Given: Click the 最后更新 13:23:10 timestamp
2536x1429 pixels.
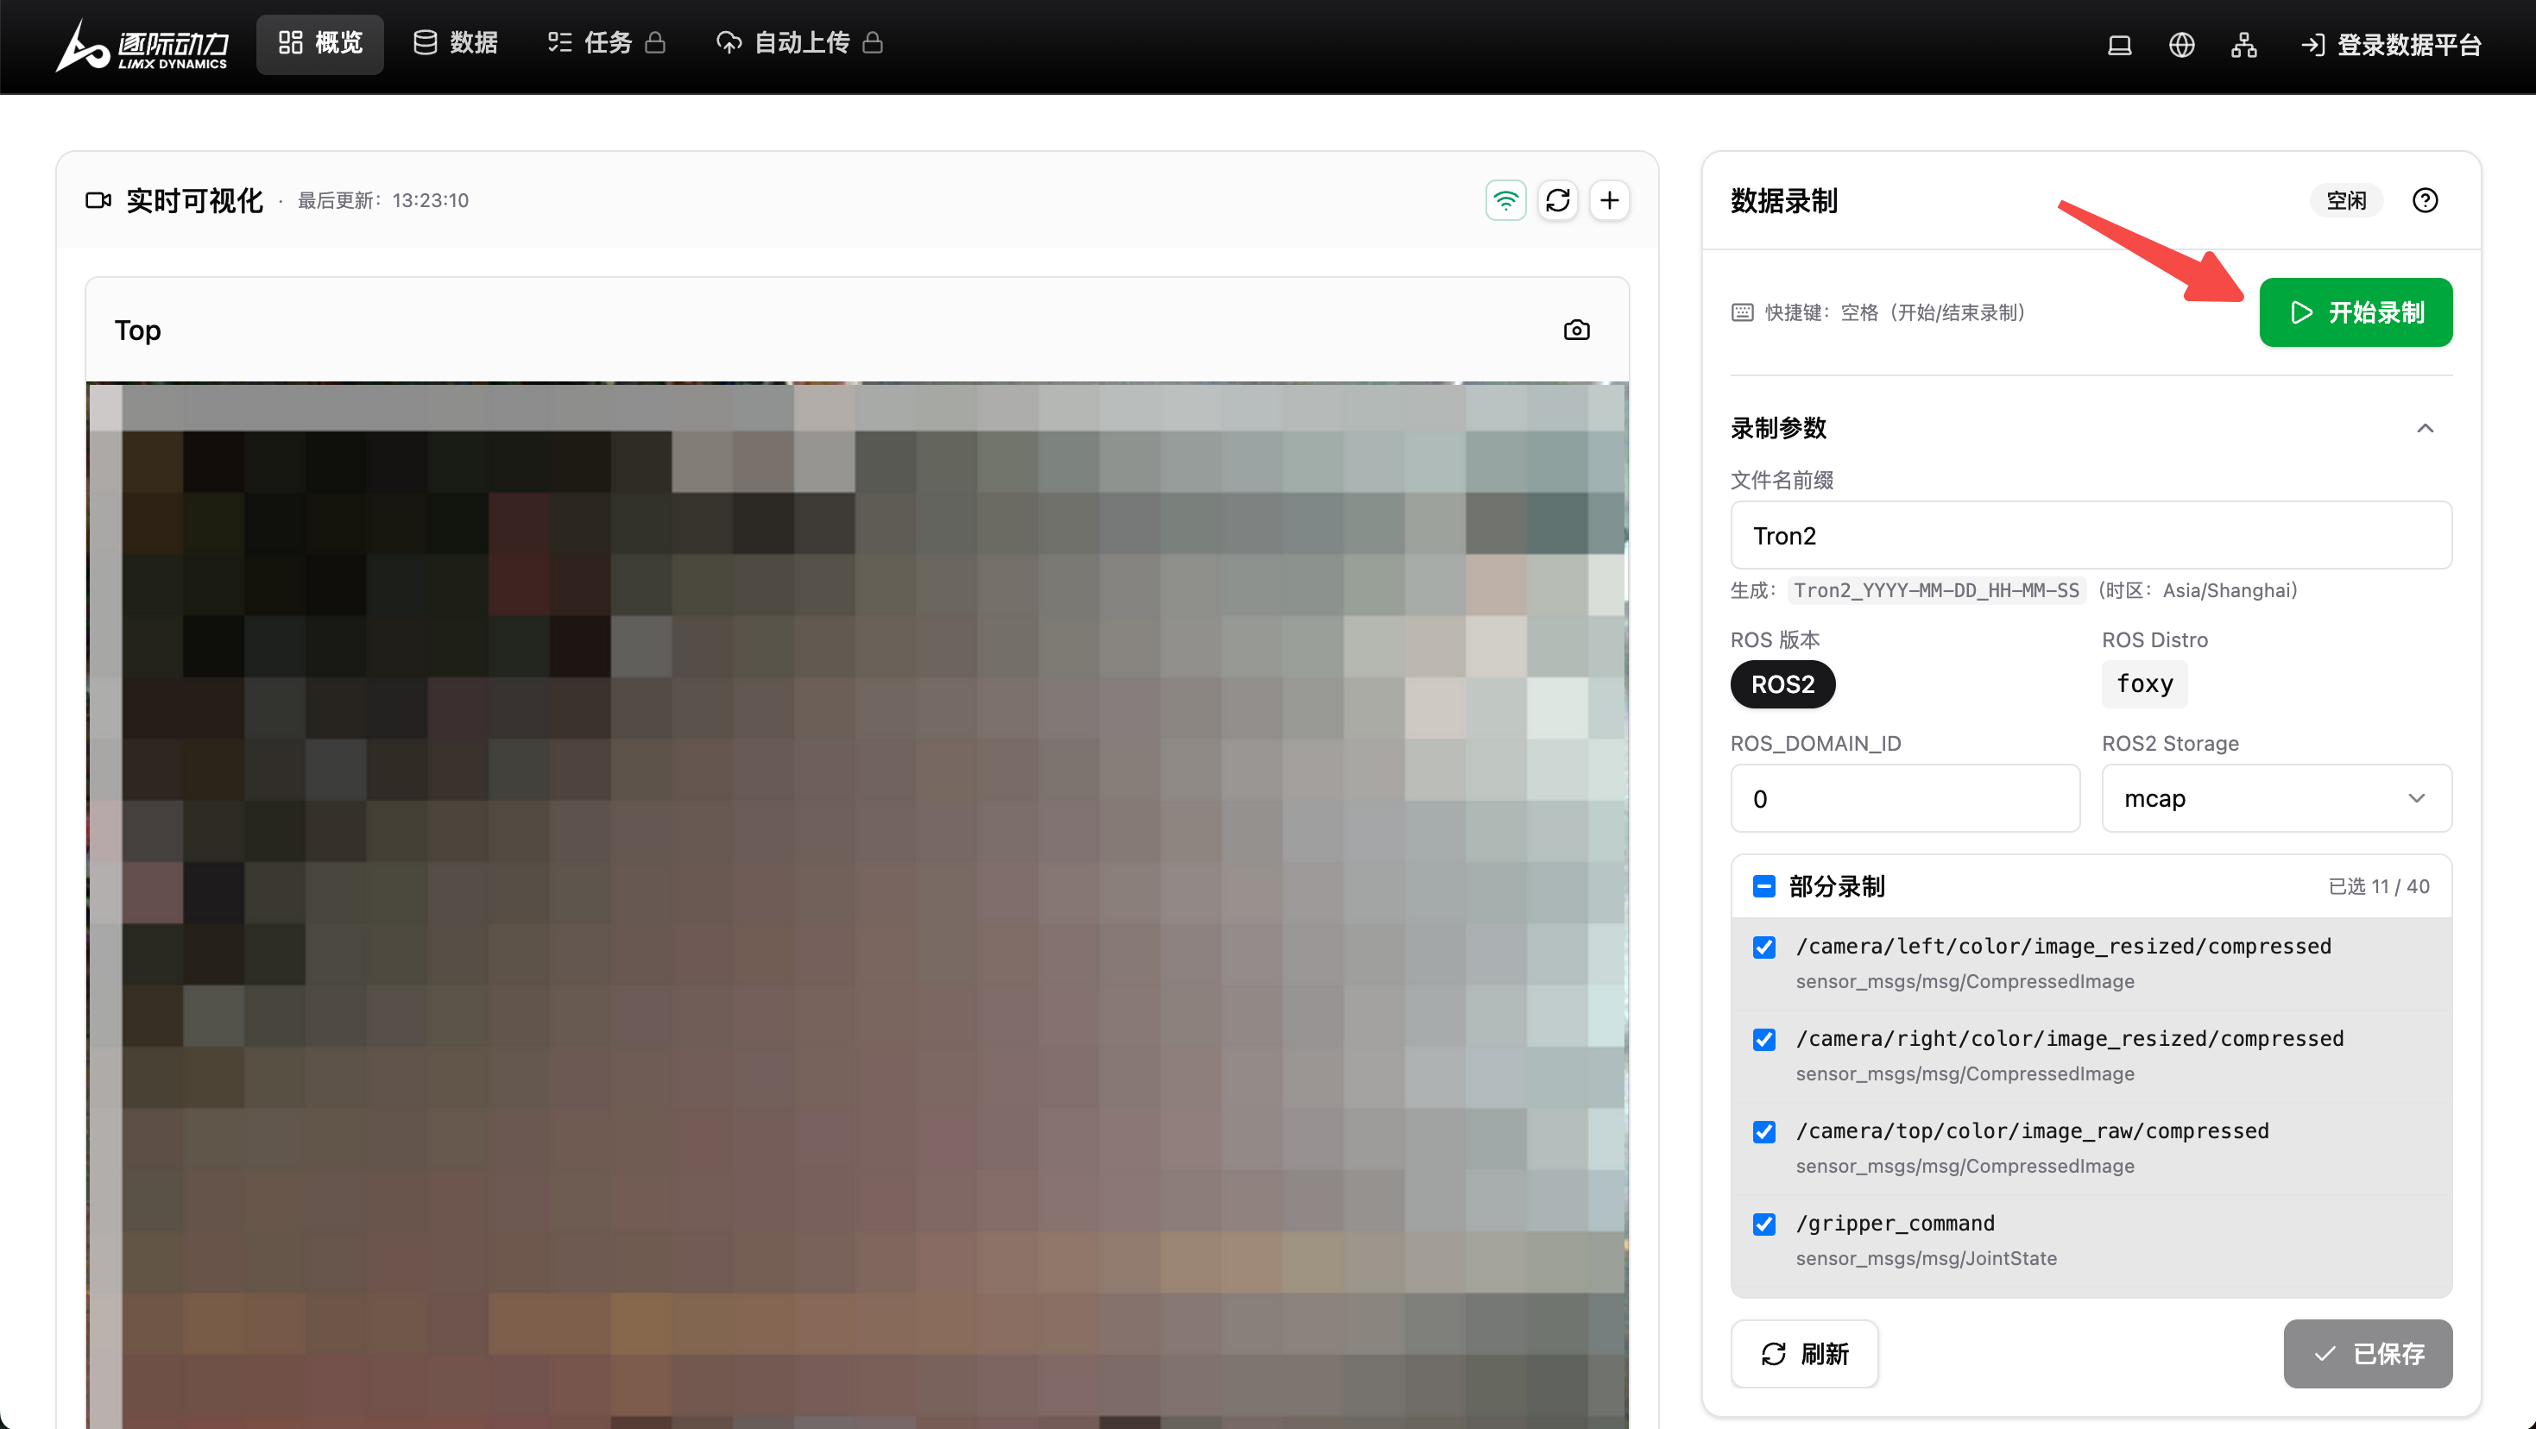Looking at the screenshot, I should point(383,201).
